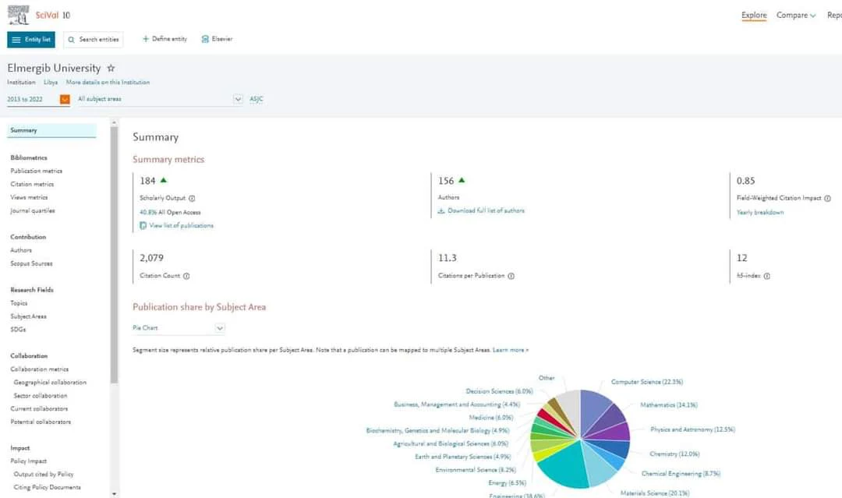Expand the All subject areas dropdown

point(238,99)
